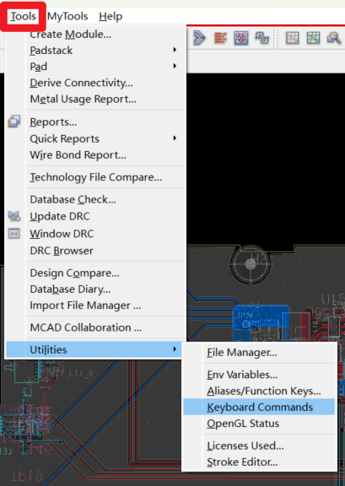Click the magnifier zoom toolbar icon
Viewport: 345px width, 486px height.
(x=334, y=38)
